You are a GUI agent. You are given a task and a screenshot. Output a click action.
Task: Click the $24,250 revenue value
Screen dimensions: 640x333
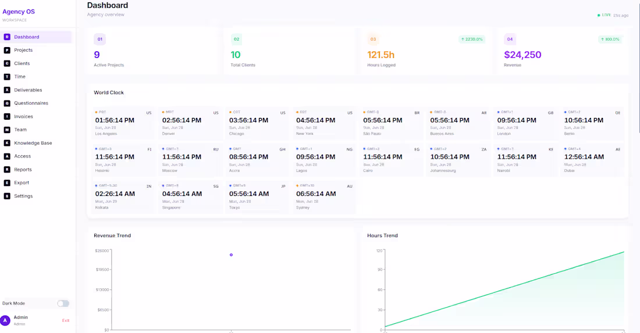click(522, 55)
